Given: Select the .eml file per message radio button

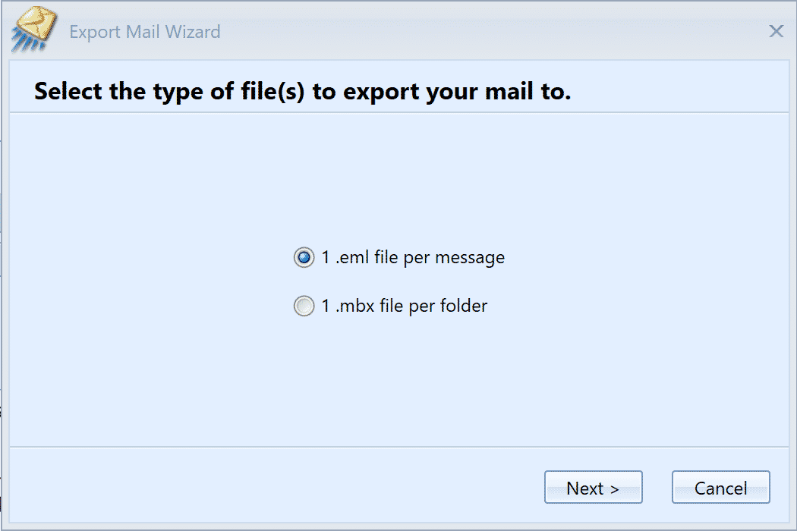Looking at the screenshot, I should point(304,257).
